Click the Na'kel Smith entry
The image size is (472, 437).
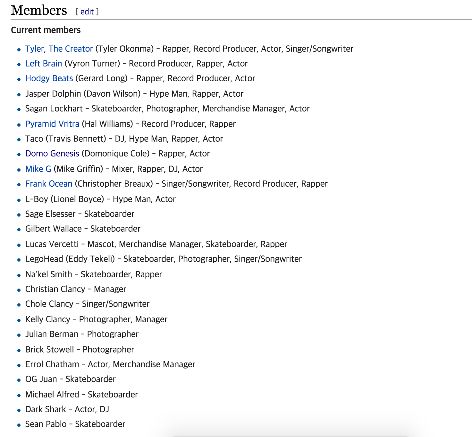[x=94, y=274]
